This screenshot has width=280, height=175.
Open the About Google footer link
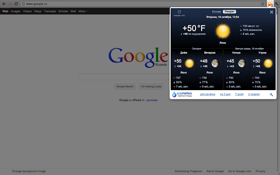pyautogui.click(x=215, y=171)
